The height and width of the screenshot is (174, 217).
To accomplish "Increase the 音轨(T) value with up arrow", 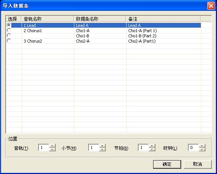I will [x=52, y=146].
